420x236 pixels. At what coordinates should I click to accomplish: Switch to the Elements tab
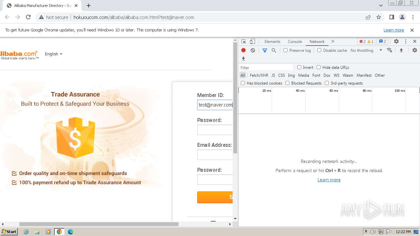[x=272, y=42]
